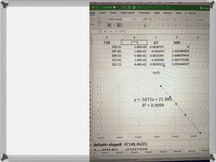
Task: Toggle Bold formatting
Action: point(109,25)
